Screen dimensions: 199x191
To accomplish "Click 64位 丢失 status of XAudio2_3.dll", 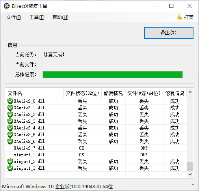I will pos(144,121).
